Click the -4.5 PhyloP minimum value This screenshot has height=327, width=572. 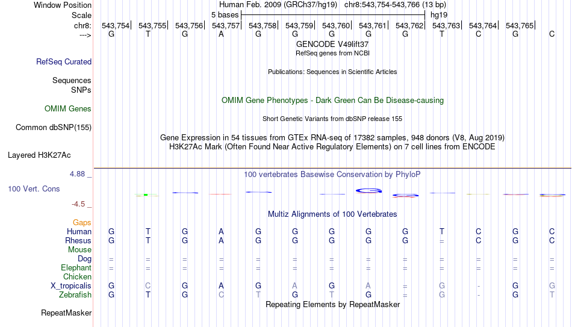coord(78,204)
